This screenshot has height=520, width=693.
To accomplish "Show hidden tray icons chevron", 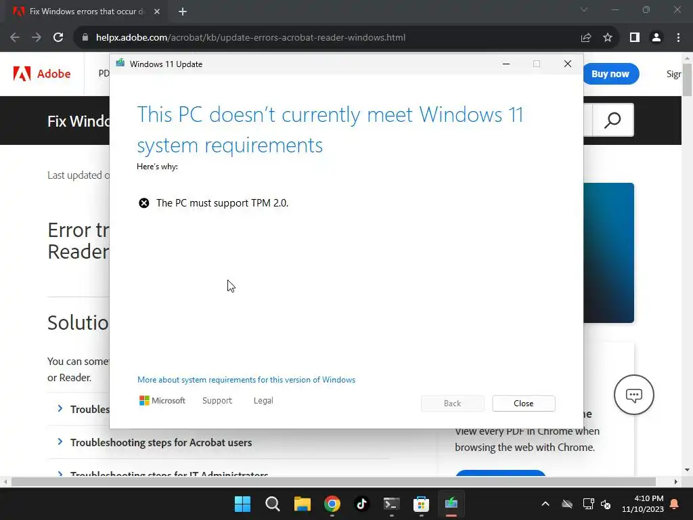I will tap(545, 504).
